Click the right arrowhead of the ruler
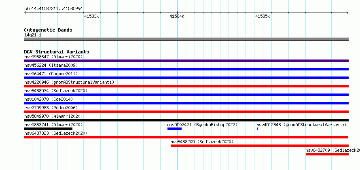This screenshot has width=360, height=170. (x=347, y=13)
